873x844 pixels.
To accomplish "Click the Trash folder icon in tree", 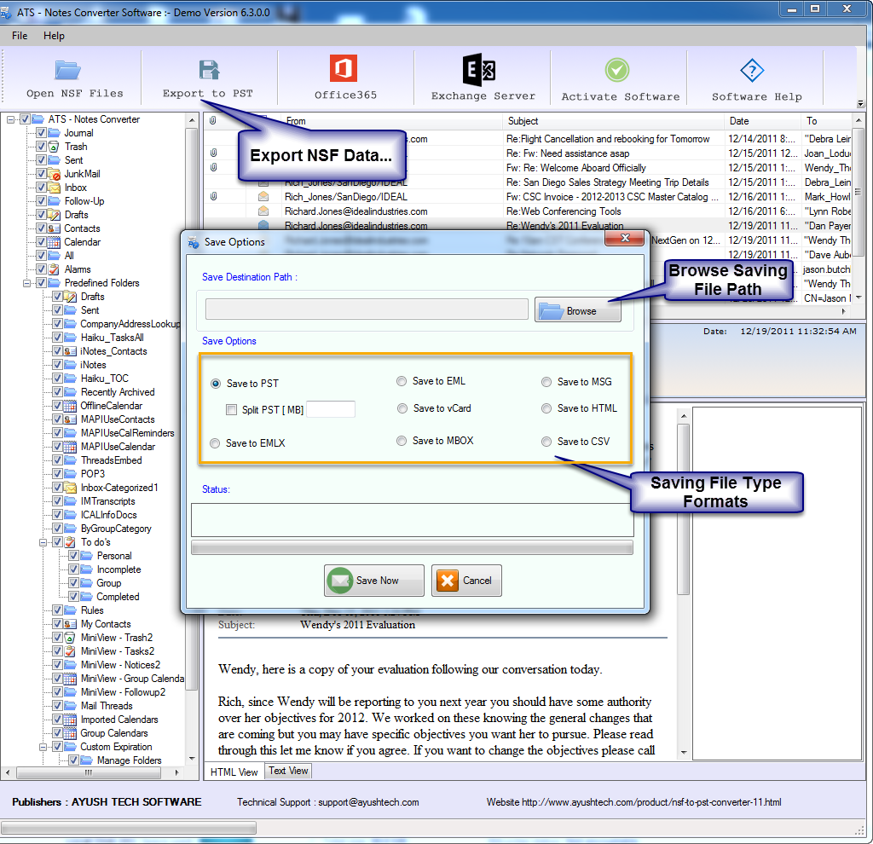I will click(x=55, y=147).
